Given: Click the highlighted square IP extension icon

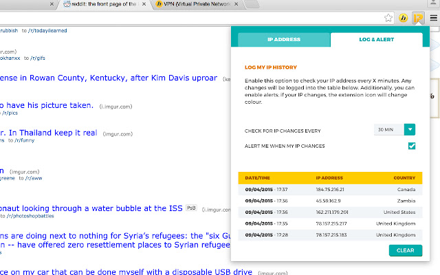Looking at the screenshot, I should coord(417,18).
